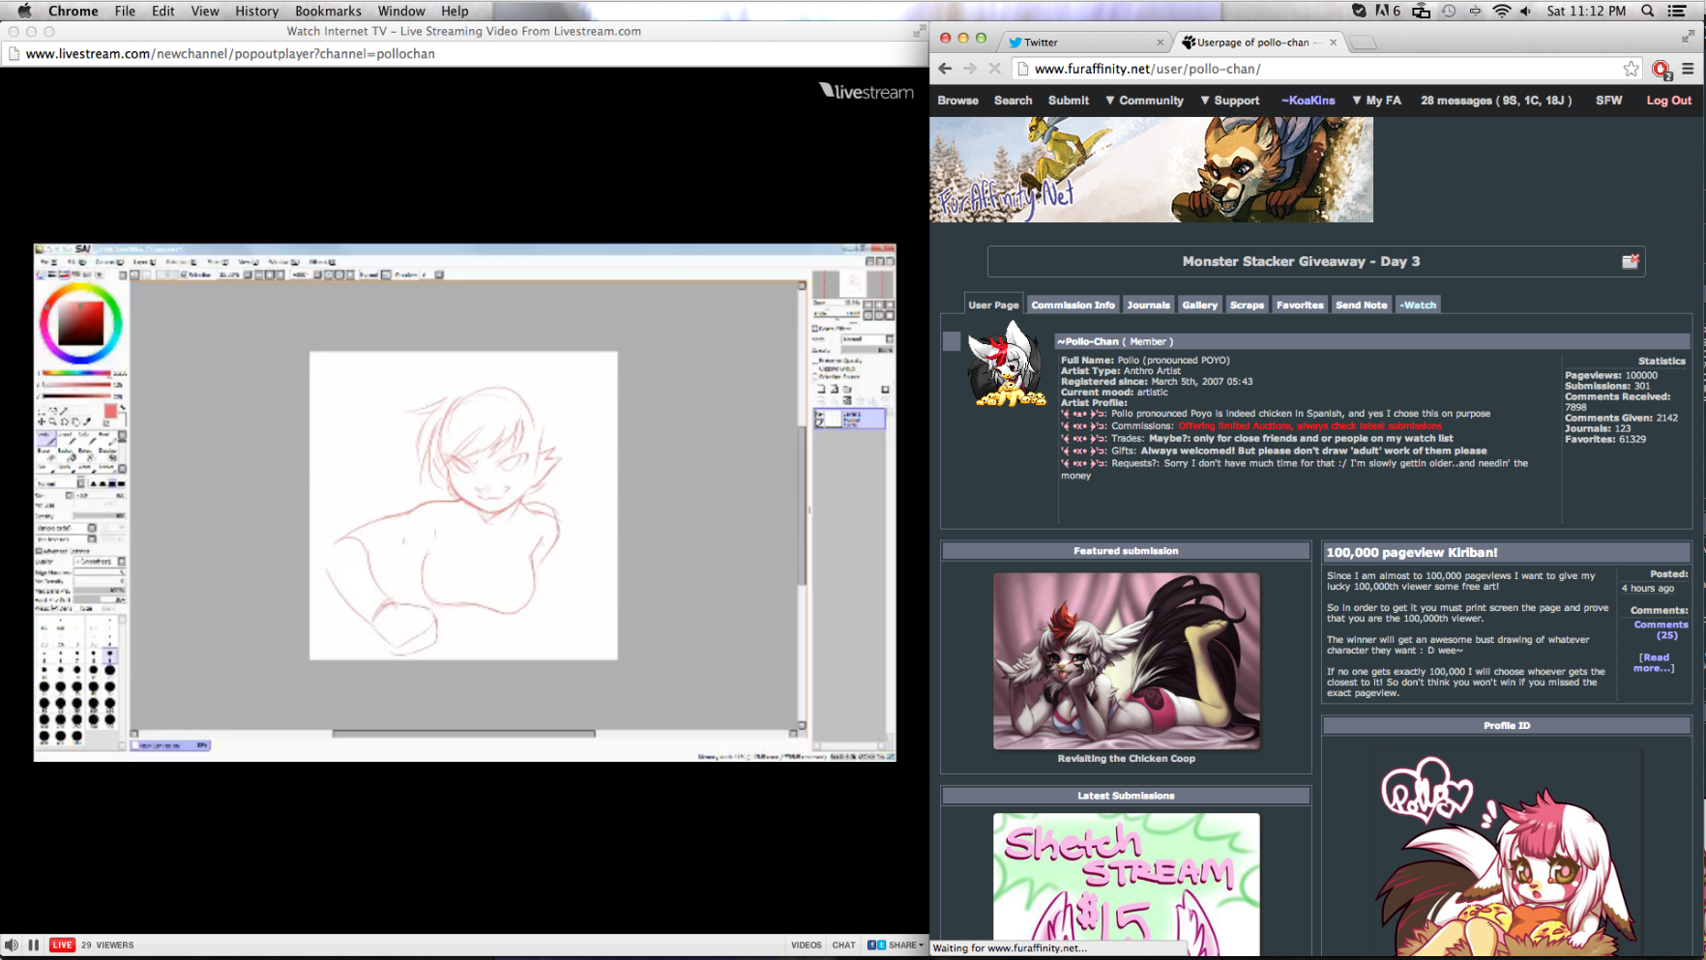Open the Revisiting the Chicken Coop thumbnail

pos(1127,661)
